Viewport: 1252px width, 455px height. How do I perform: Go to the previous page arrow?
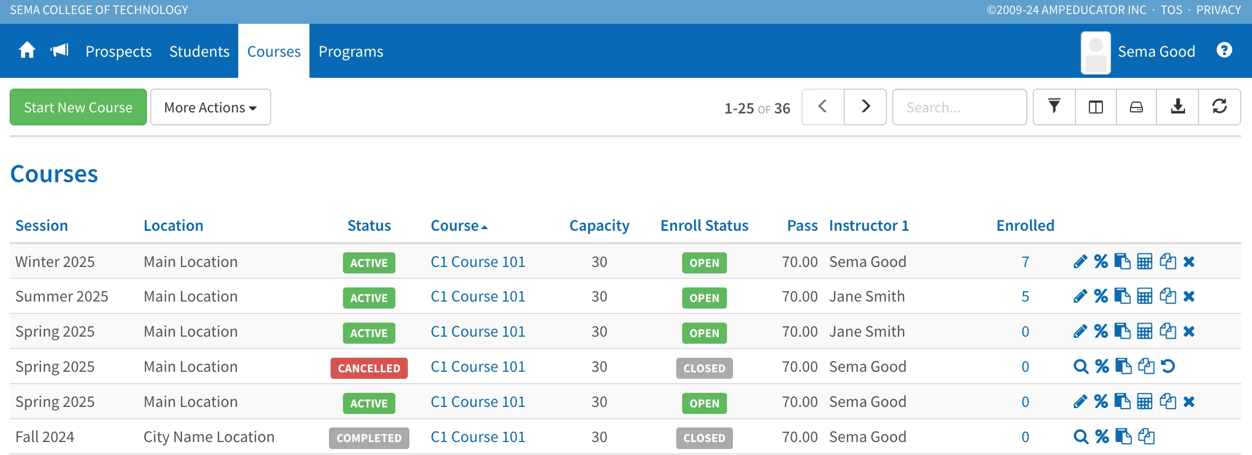(x=823, y=107)
